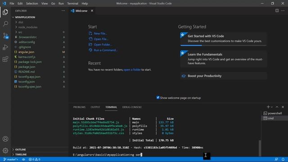Open the Help menu
Image resolution: width=288 pixels, height=162 pixels.
(85, 4)
